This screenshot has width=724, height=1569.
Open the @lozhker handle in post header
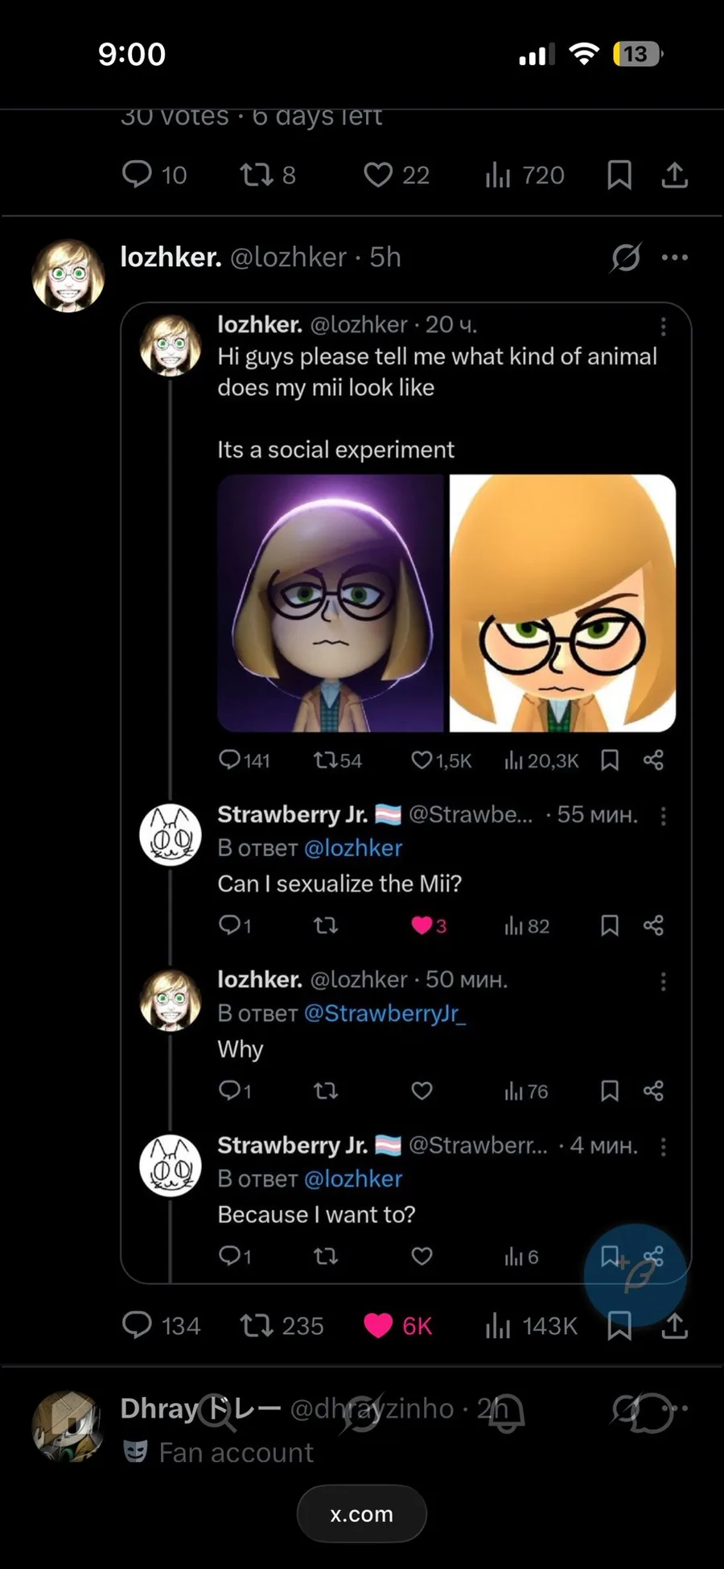pos(288,257)
